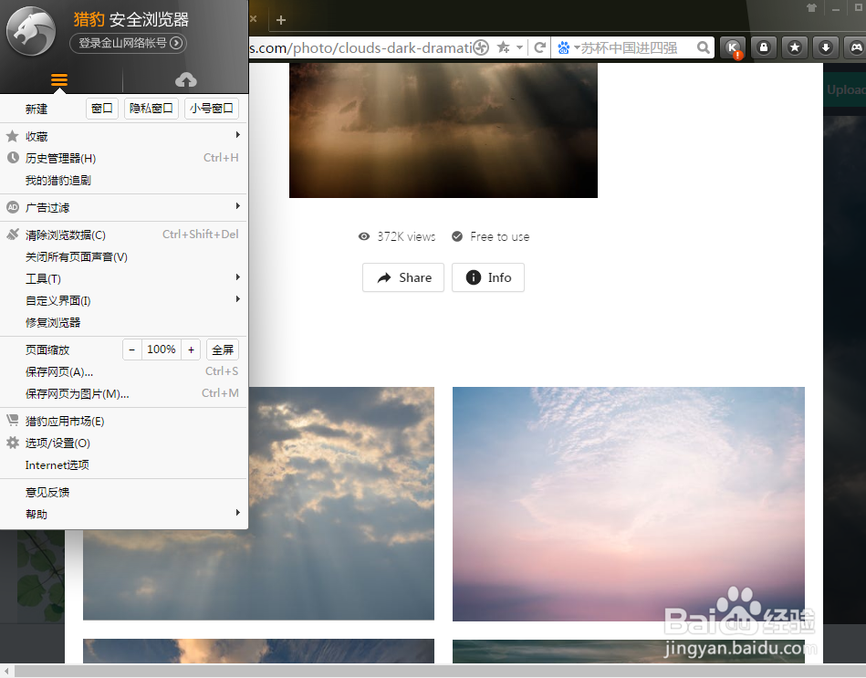Click the 100% zoom reset value
The image size is (866, 678).
[x=162, y=349]
